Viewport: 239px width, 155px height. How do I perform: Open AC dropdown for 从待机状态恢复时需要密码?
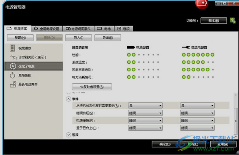click(x=197, y=106)
